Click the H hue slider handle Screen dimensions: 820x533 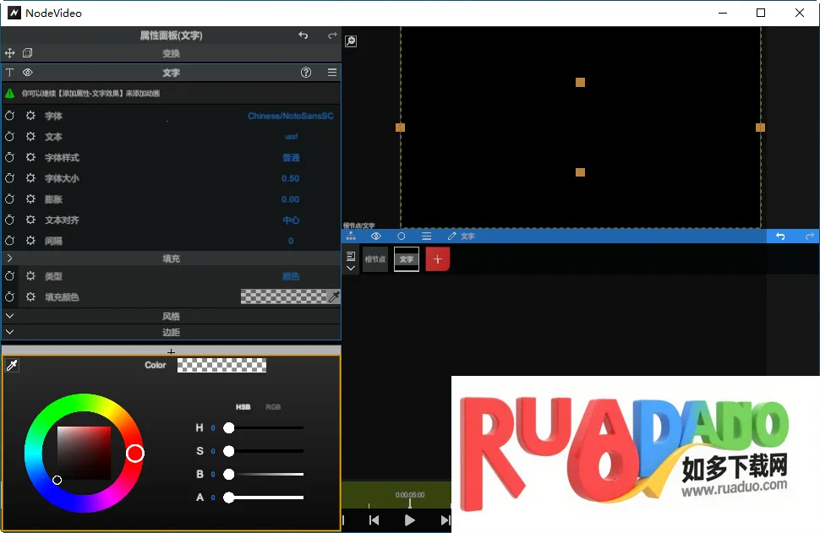[228, 428]
